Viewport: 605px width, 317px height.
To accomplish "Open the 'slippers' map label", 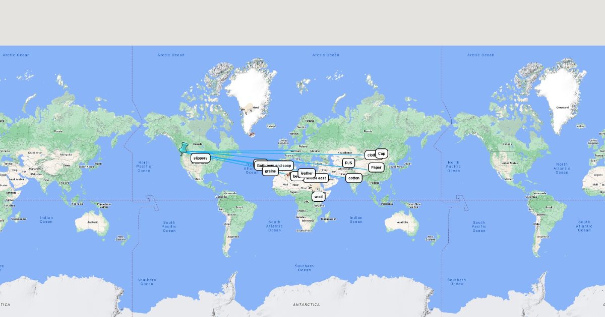I will tap(200, 158).
